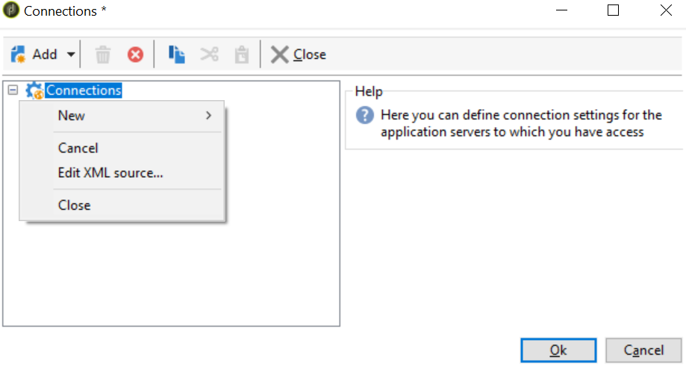686x369 pixels.
Task: Click the clipboard paste icon
Action: click(x=242, y=55)
